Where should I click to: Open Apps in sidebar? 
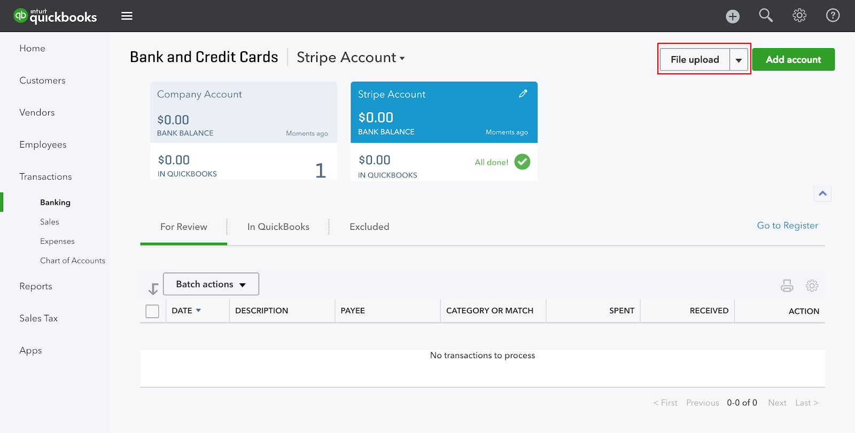(30, 351)
